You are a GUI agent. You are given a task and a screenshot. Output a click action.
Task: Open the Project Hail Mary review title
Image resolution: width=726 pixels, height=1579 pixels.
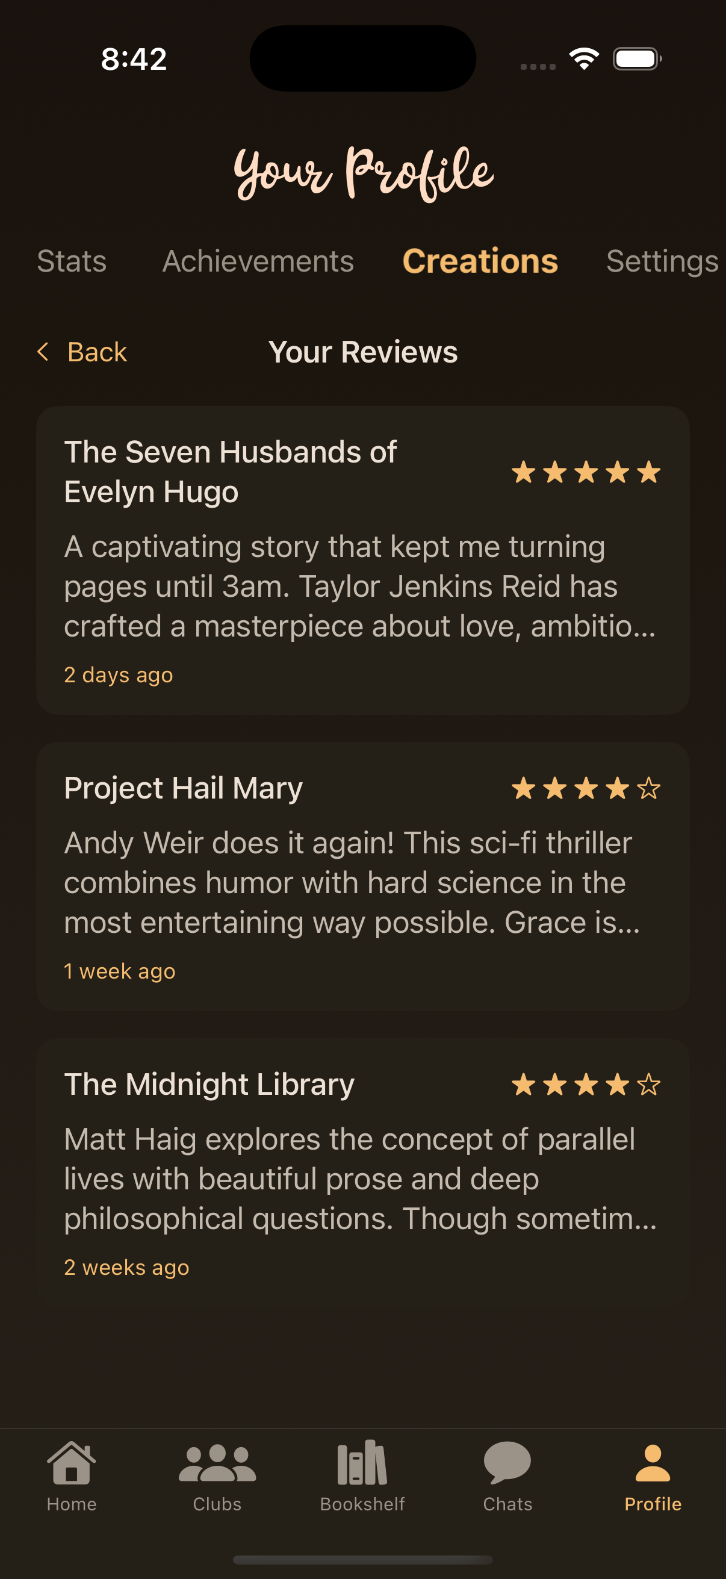(183, 788)
